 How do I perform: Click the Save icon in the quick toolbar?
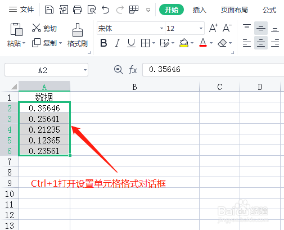click(49, 10)
